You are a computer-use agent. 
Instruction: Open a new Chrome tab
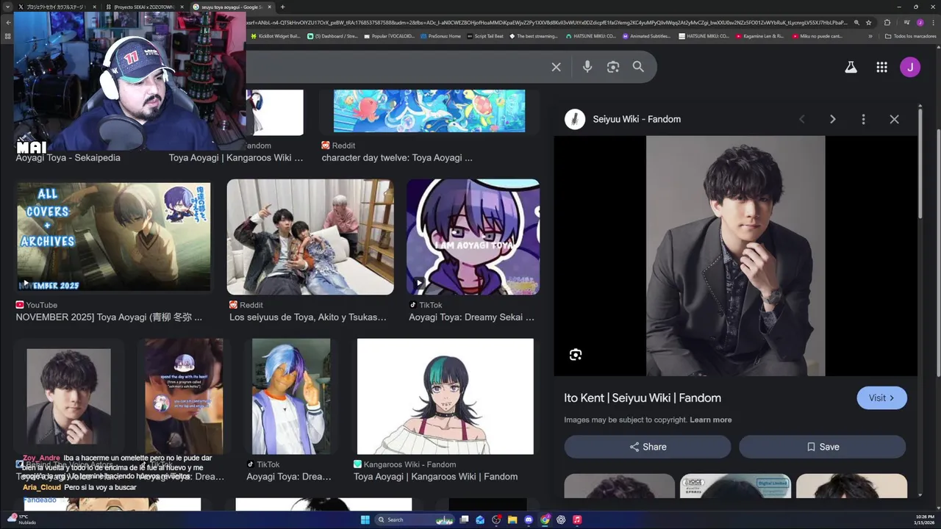pyautogui.click(x=282, y=7)
